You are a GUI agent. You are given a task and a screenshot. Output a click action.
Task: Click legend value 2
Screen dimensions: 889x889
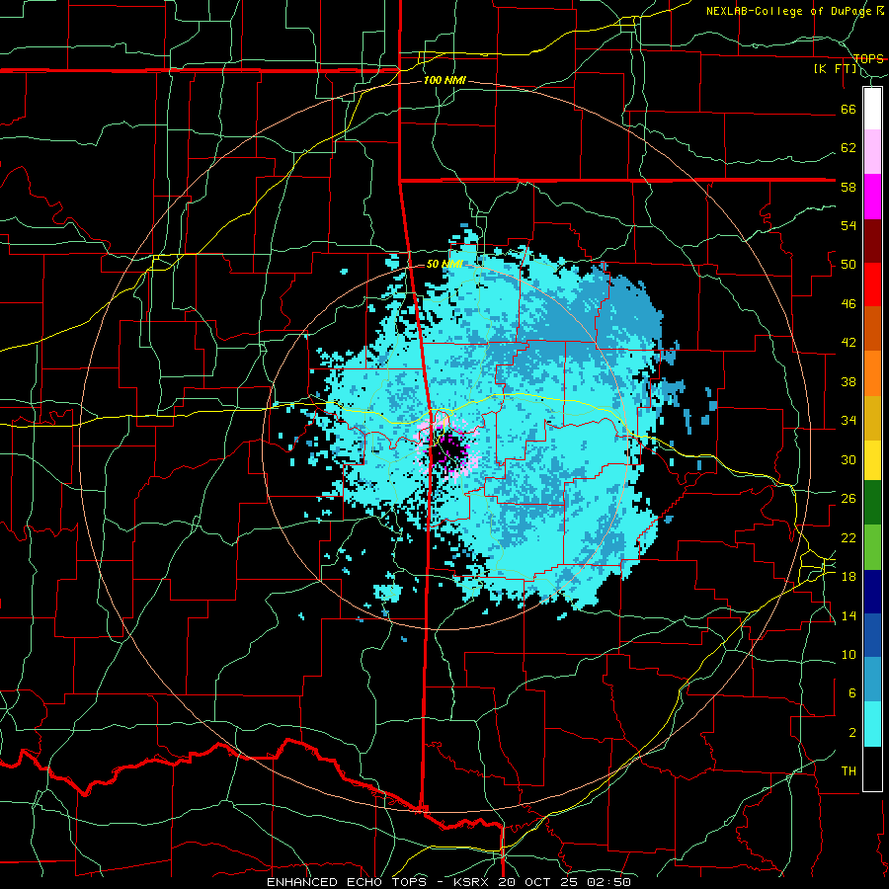(x=851, y=732)
